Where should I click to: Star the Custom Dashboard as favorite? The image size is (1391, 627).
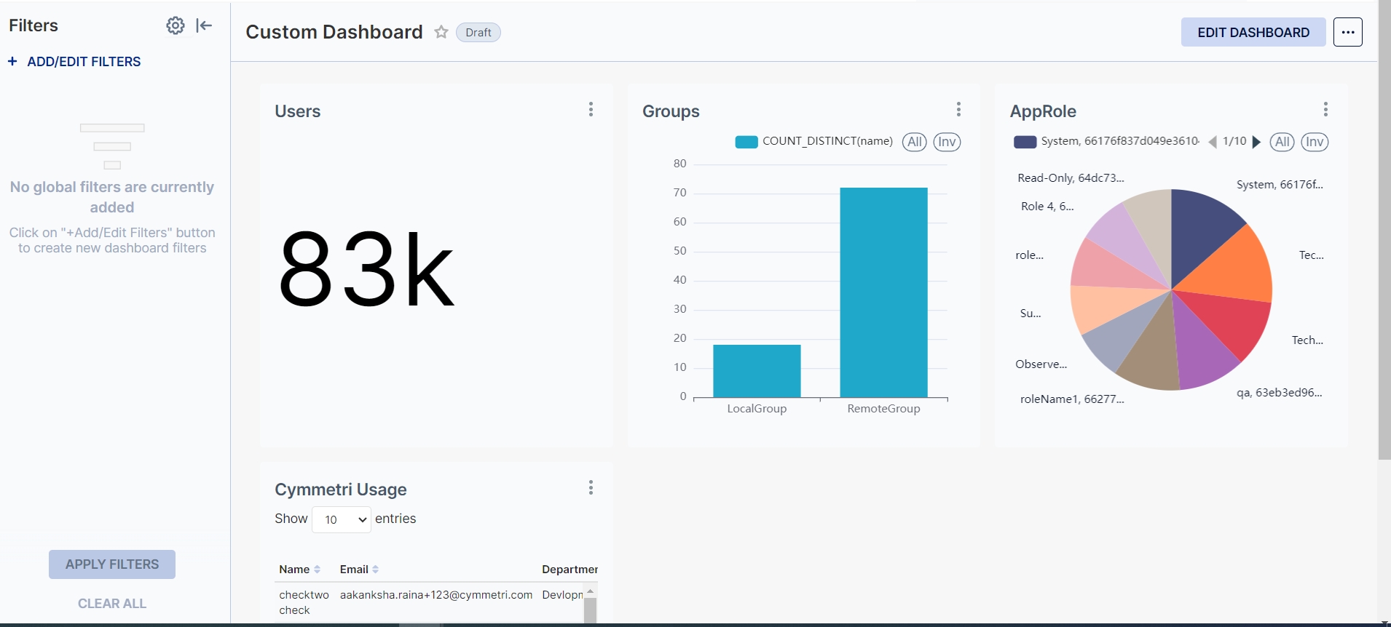click(x=441, y=32)
